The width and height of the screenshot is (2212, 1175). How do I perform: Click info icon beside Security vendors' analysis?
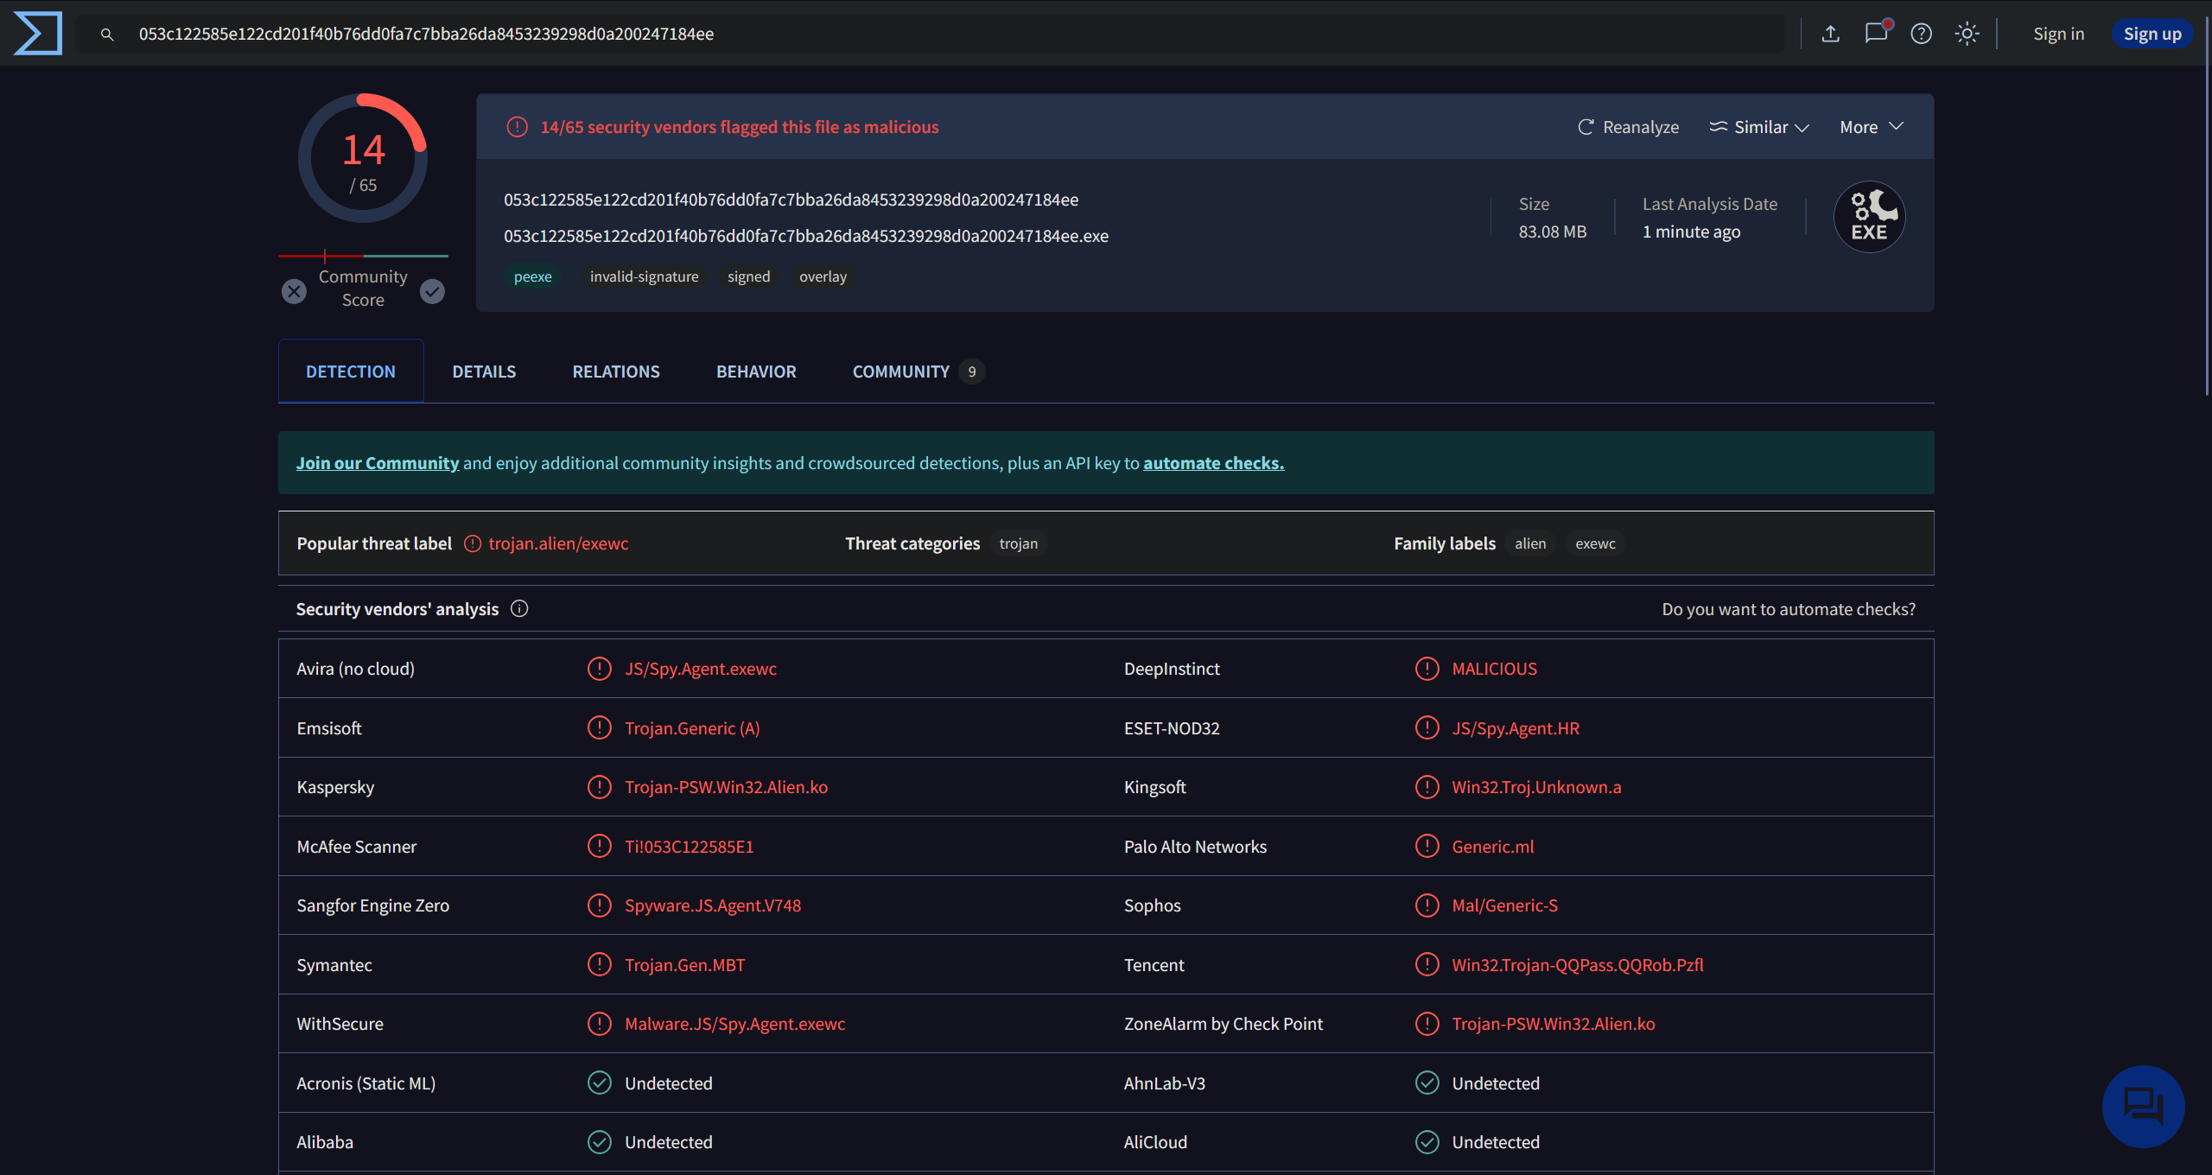click(x=519, y=609)
